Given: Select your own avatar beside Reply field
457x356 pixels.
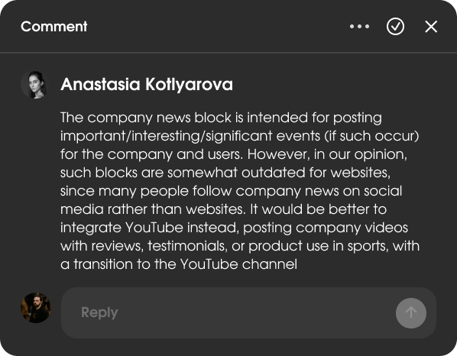Looking at the screenshot, I should (x=36, y=308).
